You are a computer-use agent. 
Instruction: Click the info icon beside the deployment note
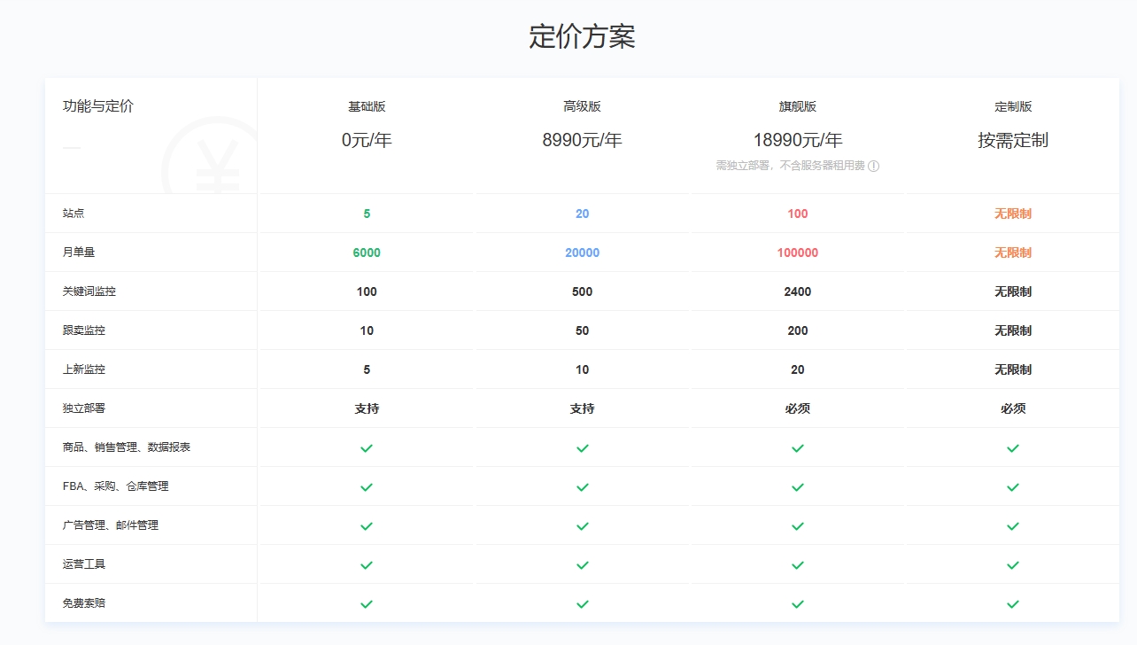[873, 166]
